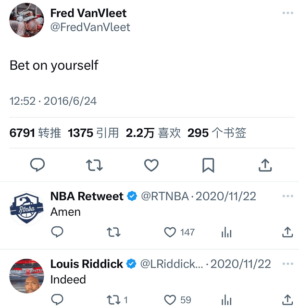Screen dimensions: 299x307
Task: View the 1375 quote tweets
Action: click(x=93, y=133)
